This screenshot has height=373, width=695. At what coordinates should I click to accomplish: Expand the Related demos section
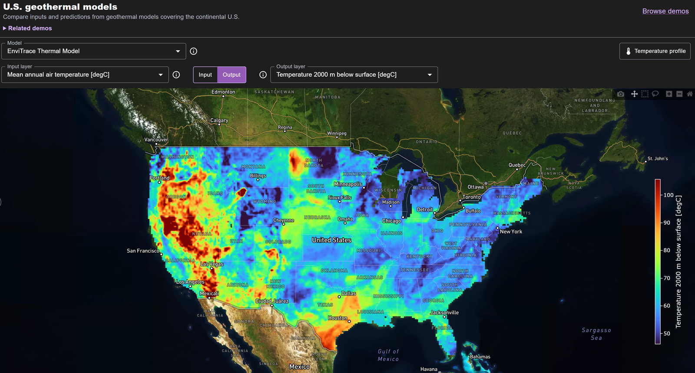click(27, 28)
